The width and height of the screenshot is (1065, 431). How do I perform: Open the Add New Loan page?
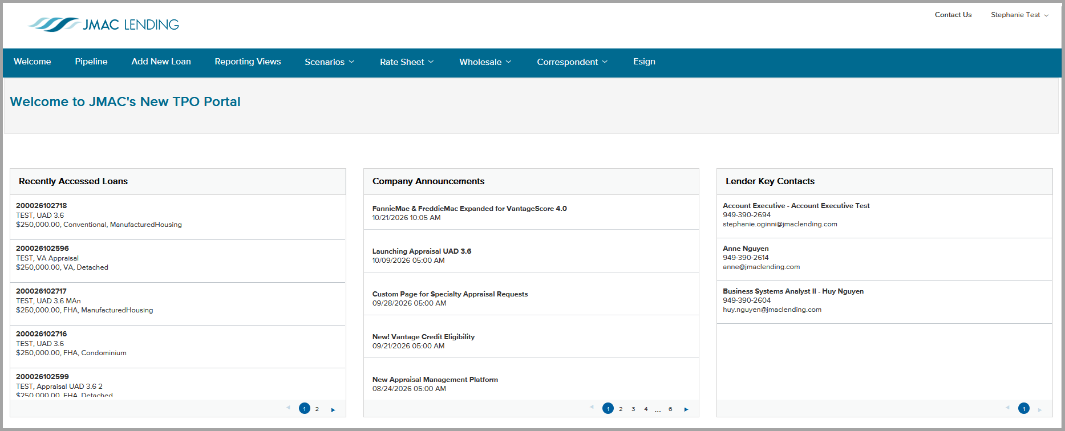(161, 62)
